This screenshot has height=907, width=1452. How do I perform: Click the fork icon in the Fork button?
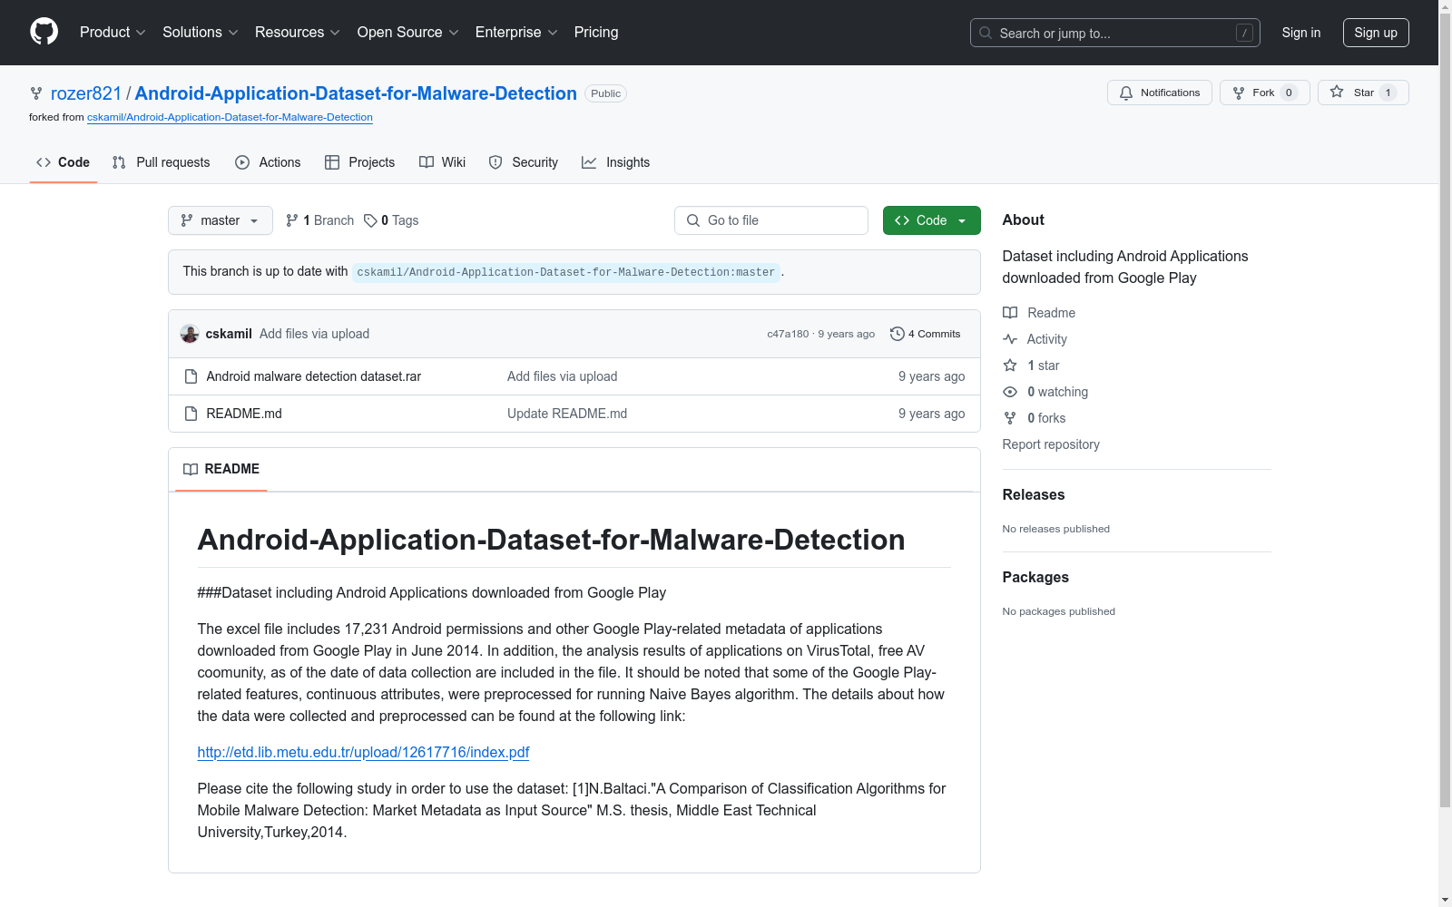pyautogui.click(x=1239, y=93)
